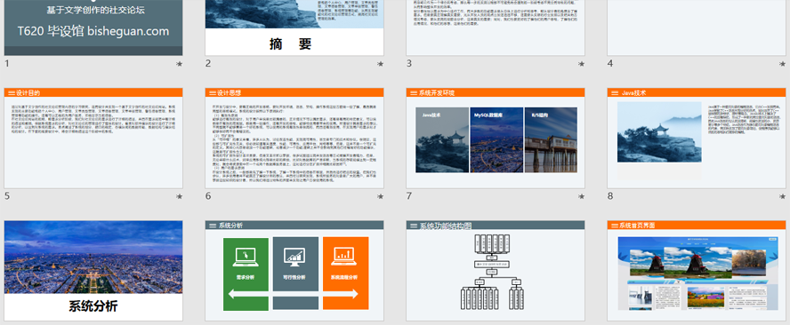Click slide number 8 label
Image resolution: width=790 pixels, height=325 pixels.
tap(610, 196)
